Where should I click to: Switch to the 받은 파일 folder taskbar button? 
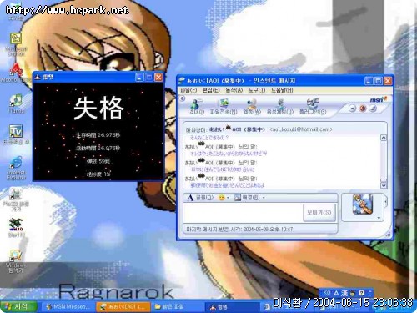coord(178,306)
